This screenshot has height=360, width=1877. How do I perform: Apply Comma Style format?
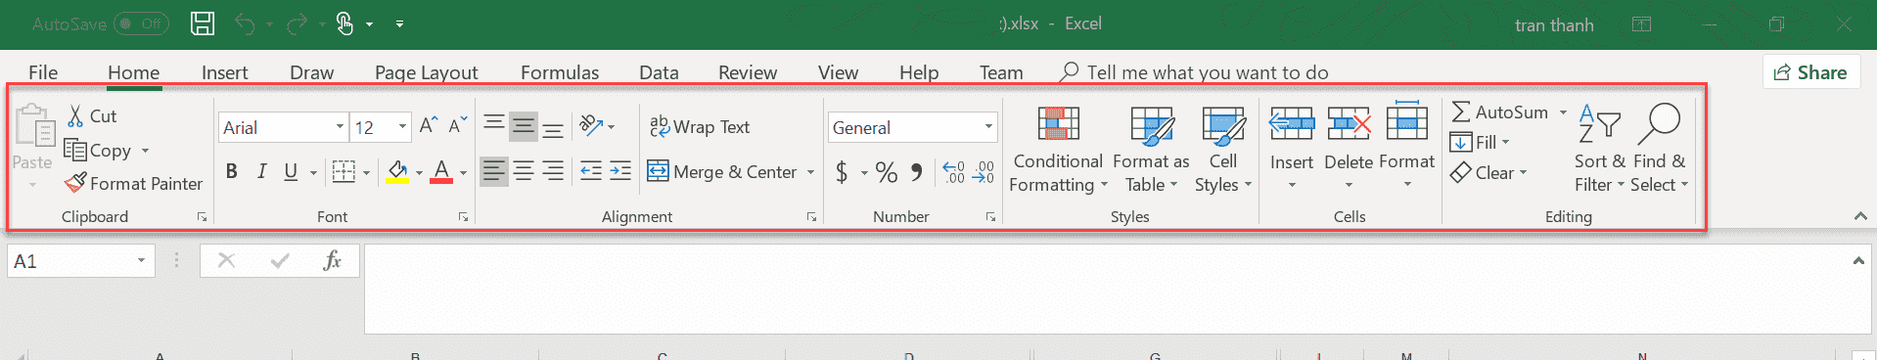pos(916,172)
